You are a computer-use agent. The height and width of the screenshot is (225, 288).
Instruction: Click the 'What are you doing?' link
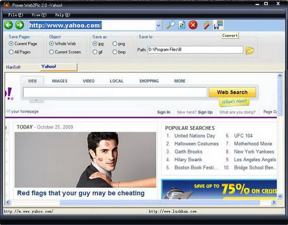[237, 112]
